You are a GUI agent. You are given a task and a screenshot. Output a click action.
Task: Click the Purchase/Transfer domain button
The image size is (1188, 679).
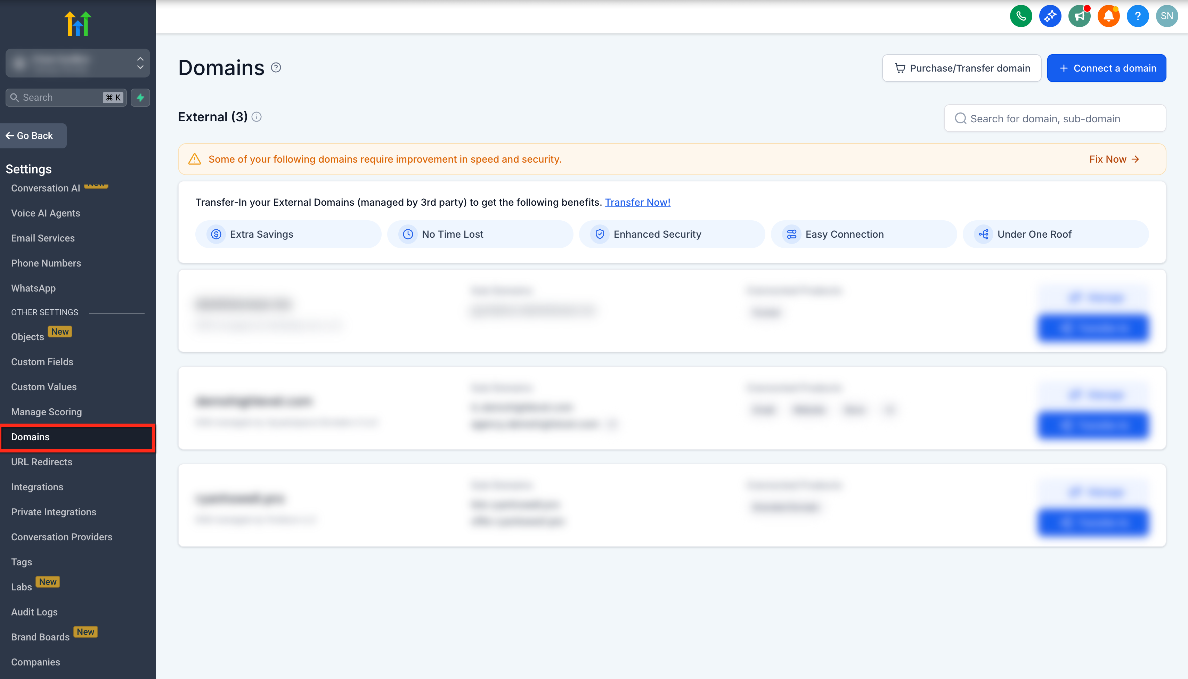click(x=961, y=68)
